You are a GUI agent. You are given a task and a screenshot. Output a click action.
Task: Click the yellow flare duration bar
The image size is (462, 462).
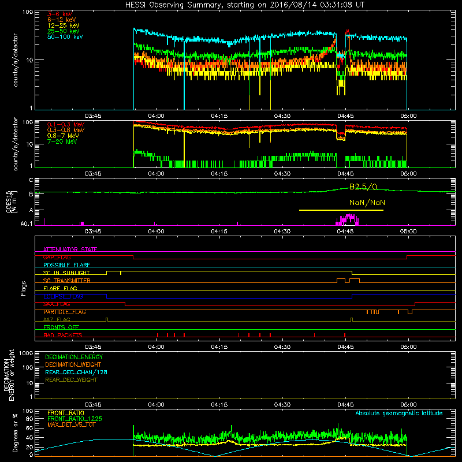pos(341,210)
